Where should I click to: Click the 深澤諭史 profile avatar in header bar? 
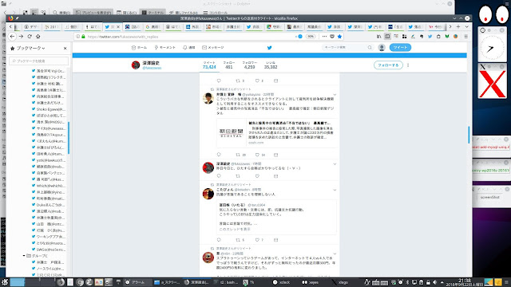[x=136, y=65]
